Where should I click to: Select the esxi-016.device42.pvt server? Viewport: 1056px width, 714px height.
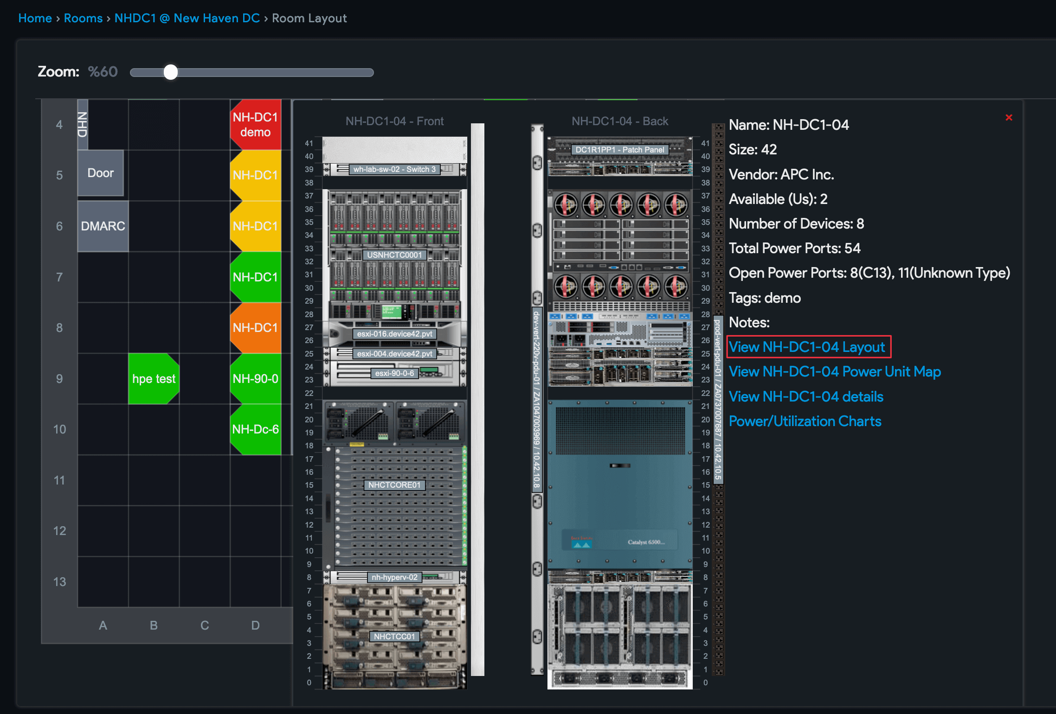point(394,333)
